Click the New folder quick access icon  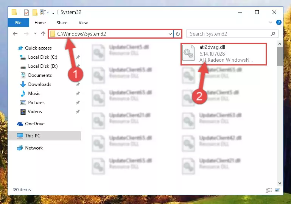[x=35, y=12]
